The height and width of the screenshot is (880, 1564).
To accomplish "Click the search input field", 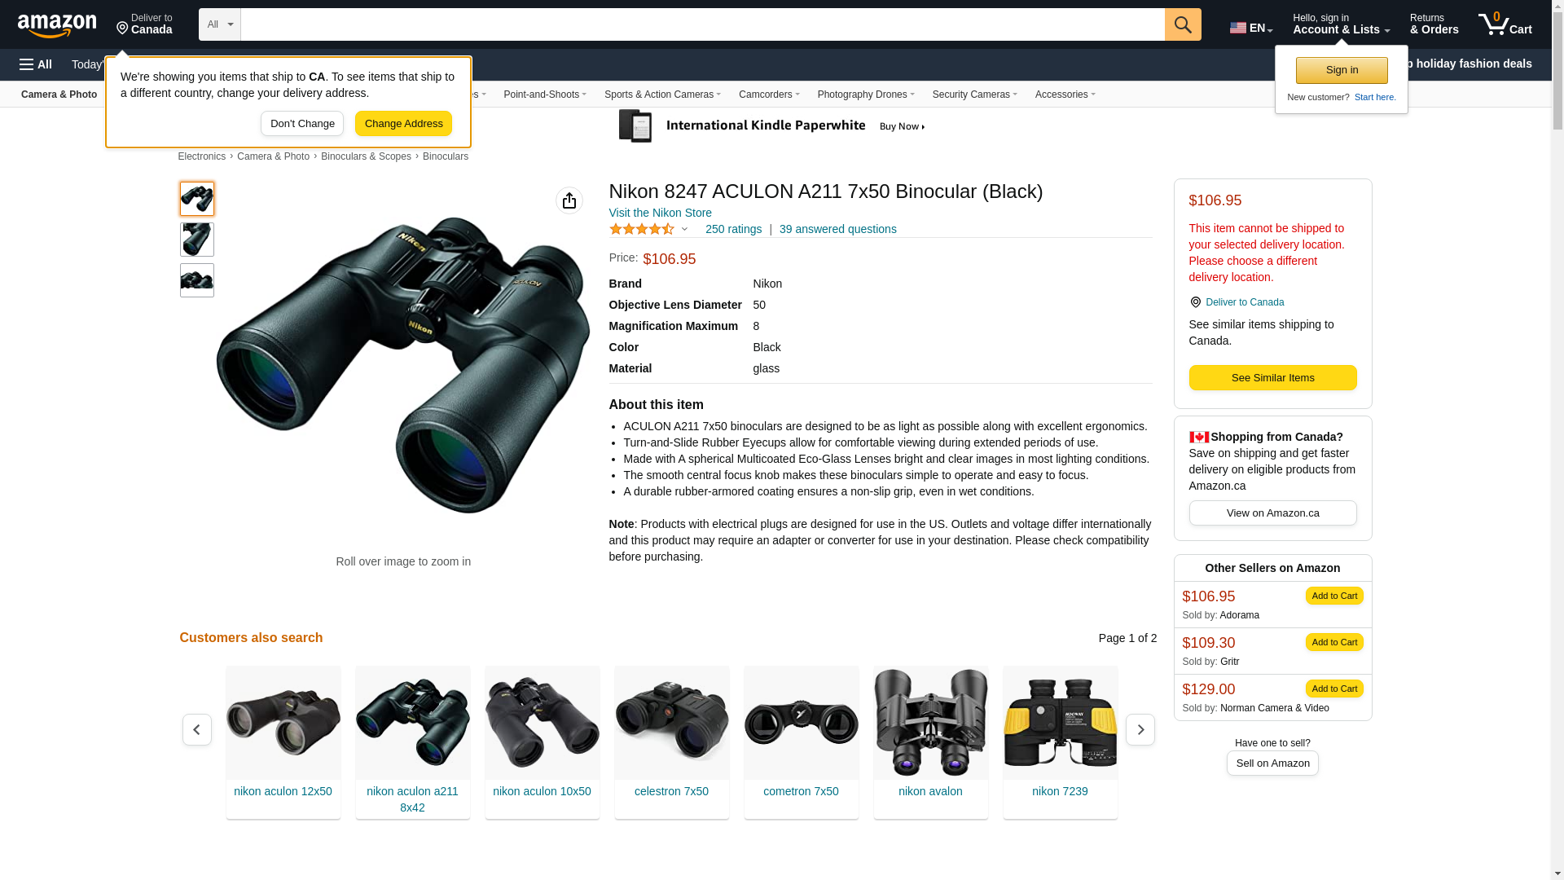I will point(702,24).
